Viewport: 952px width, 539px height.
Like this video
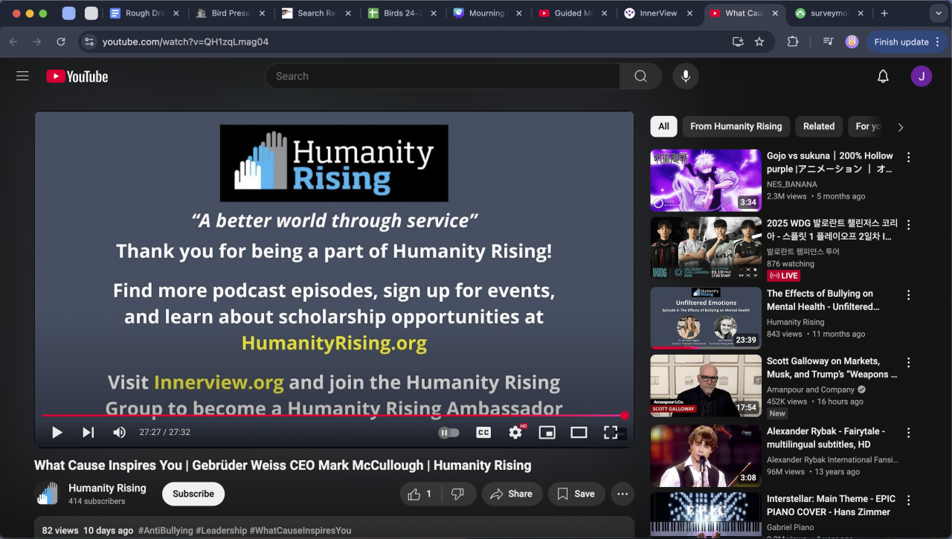pos(422,494)
